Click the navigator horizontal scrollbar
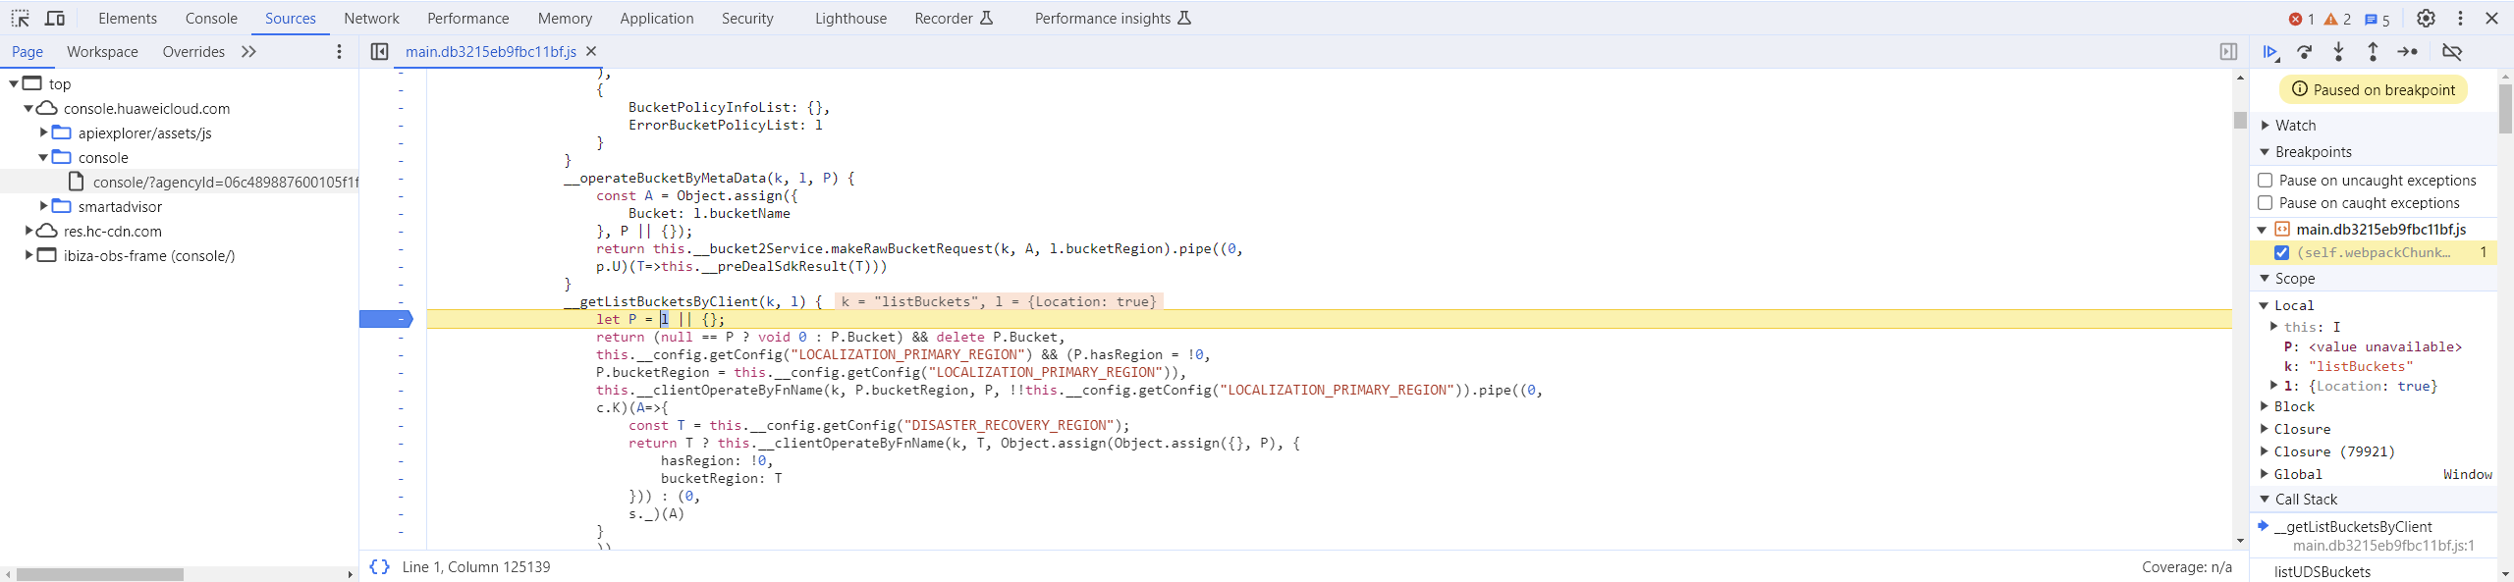This screenshot has width=2514, height=582. point(100,574)
